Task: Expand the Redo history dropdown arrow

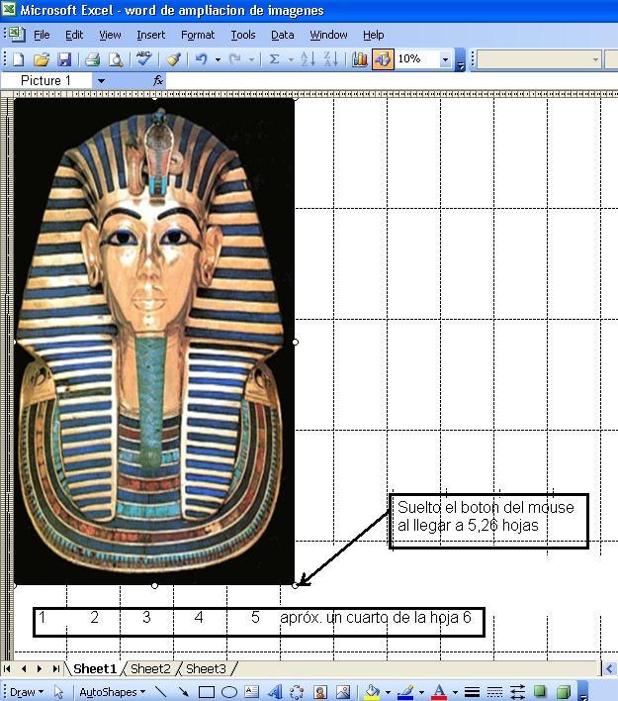Action: coord(251,59)
